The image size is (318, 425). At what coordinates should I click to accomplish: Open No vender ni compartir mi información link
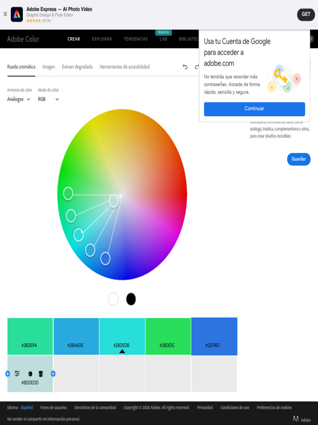point(43,419)
